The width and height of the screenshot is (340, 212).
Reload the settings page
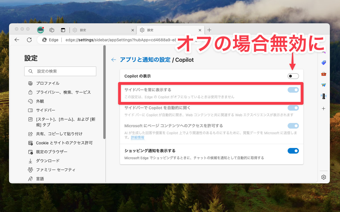(29, 40)
